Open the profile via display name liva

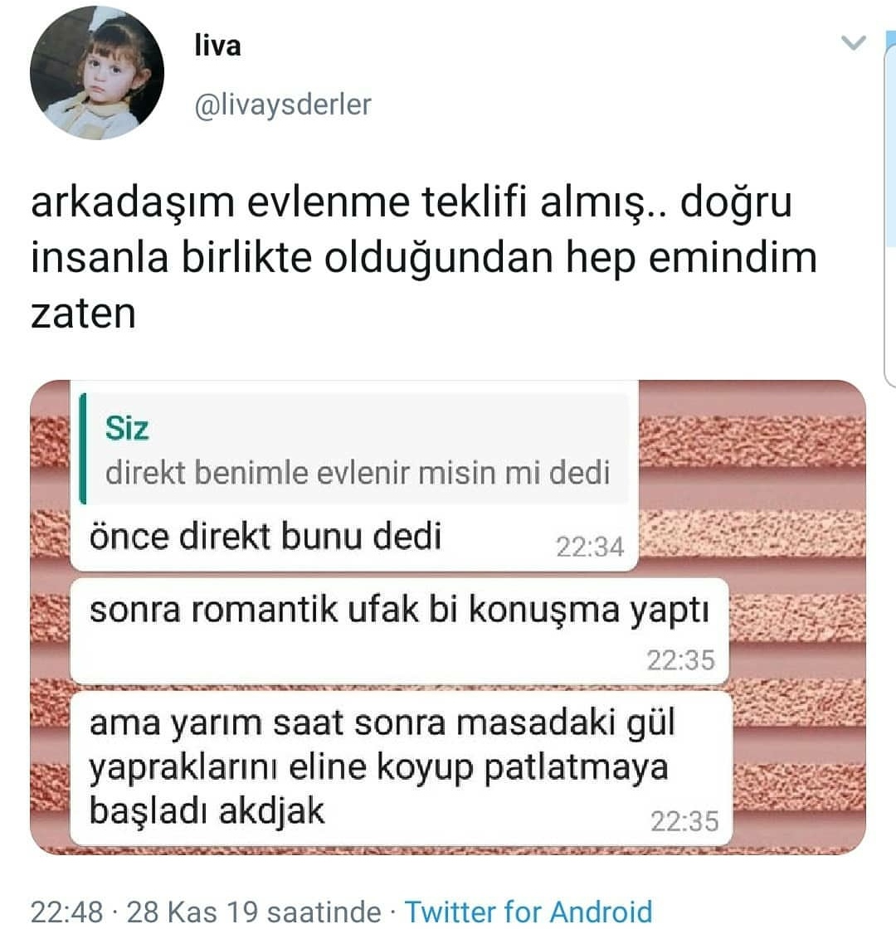[217, 46]
